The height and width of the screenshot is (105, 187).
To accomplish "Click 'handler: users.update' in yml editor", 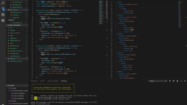I will point(127,74).
